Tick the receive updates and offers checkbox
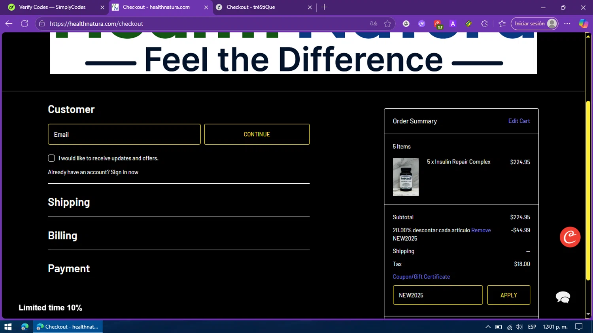Screen dimensions: 593x333 click(51, 158)
